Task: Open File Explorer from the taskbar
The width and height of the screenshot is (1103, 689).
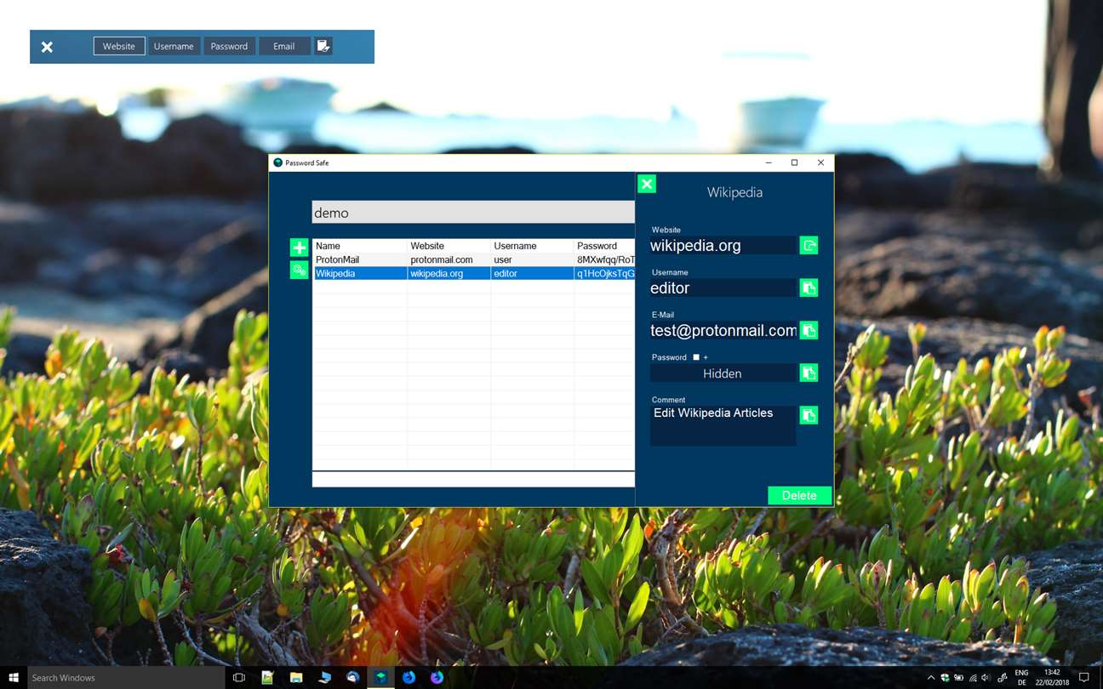Action: pos(296,677)
